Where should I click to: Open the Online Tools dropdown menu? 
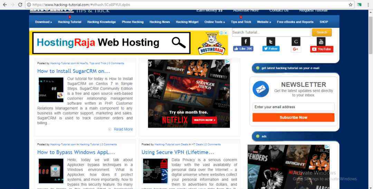pos(214,22)
